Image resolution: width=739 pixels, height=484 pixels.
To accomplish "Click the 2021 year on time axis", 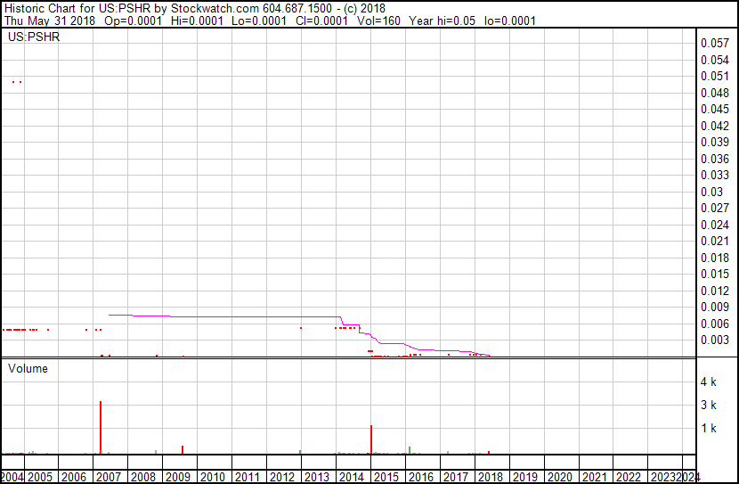I will point(594,477).
